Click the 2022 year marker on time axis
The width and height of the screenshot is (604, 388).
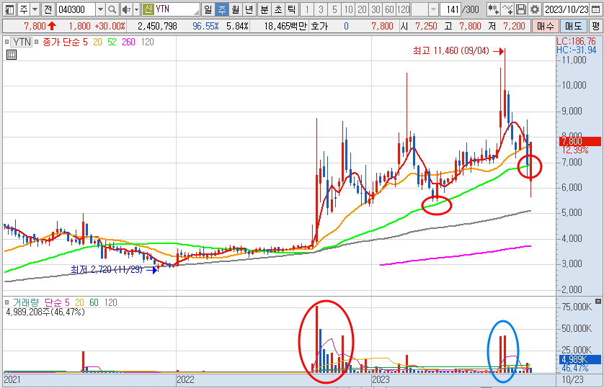[x=185, y=380]
